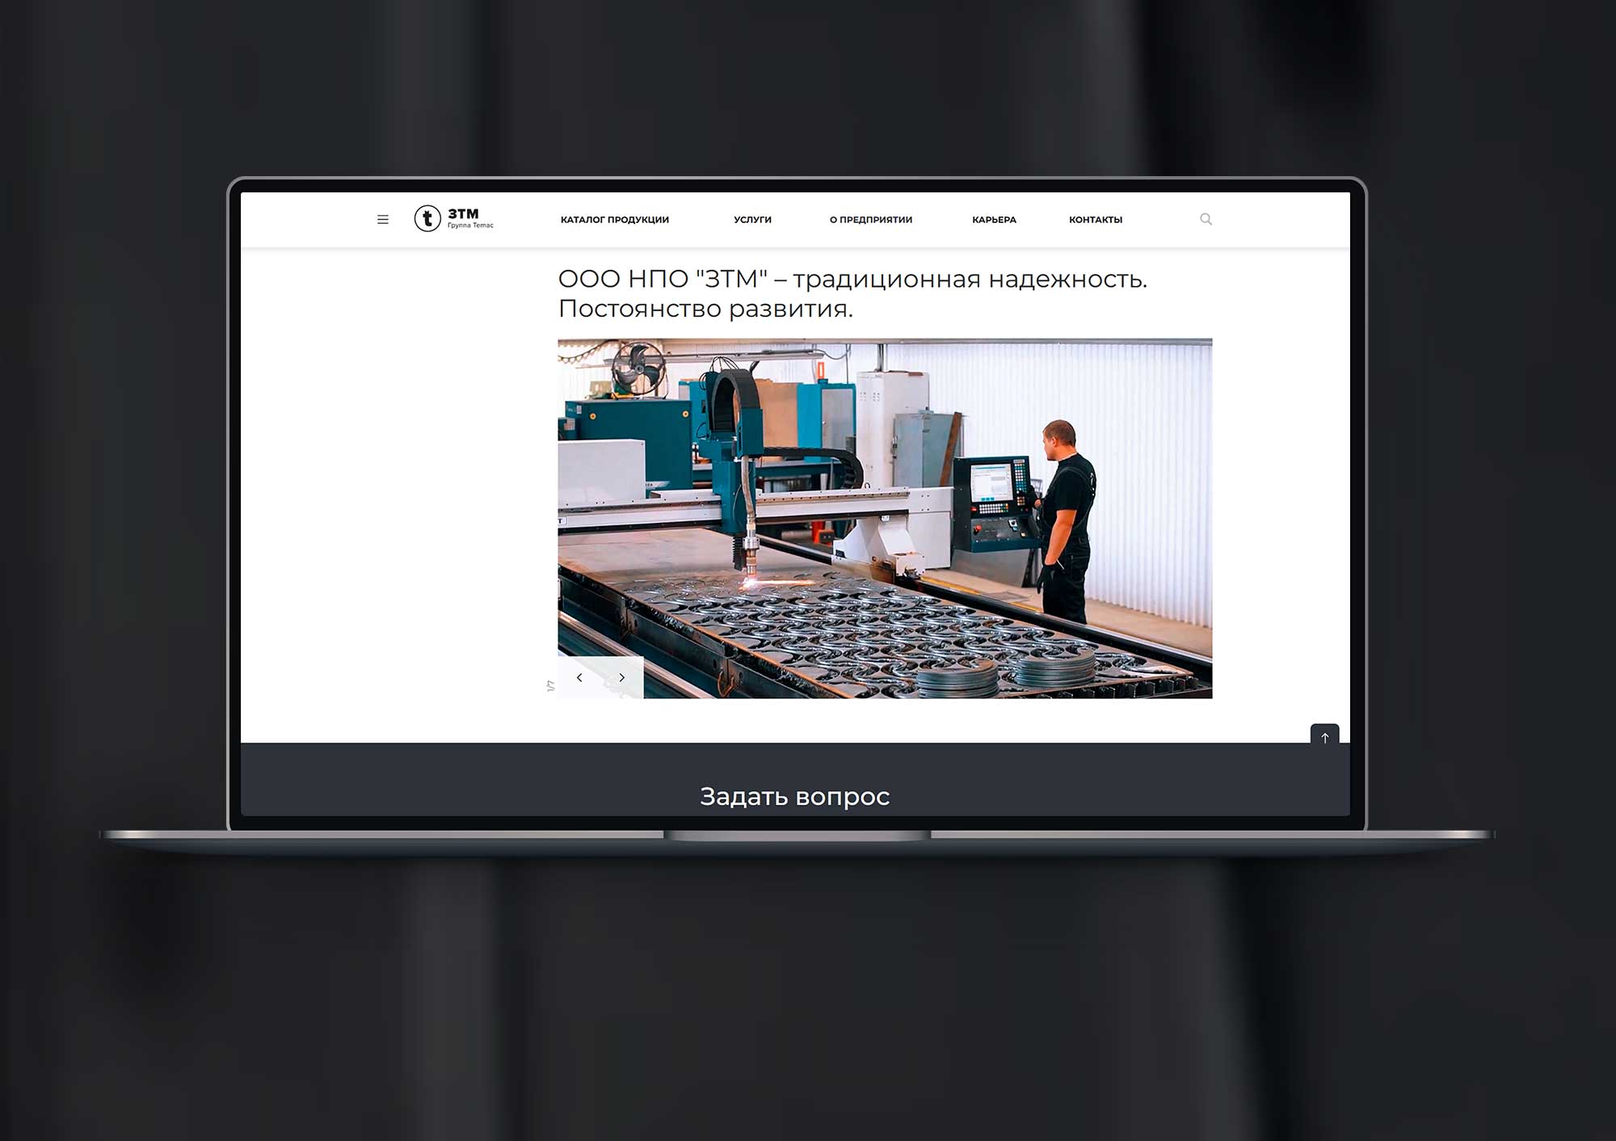Click the slide counter next to arrows
Image resolution: width=1616 pixels, height=1141 pixels.
pos(551,686)
